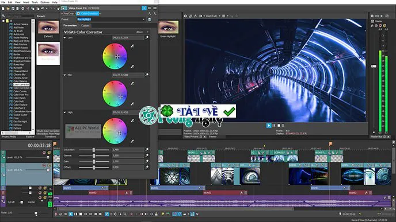Screen dimensions: 396x222
Task: Switch to the Explorer tab
Action: [30, 137]
